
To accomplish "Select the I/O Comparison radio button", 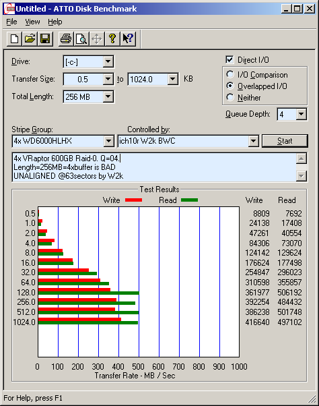I will point(230,75).
